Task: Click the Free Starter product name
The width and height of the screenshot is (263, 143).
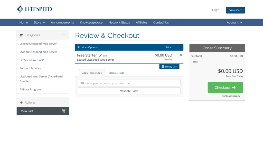Action: point(87,55)
